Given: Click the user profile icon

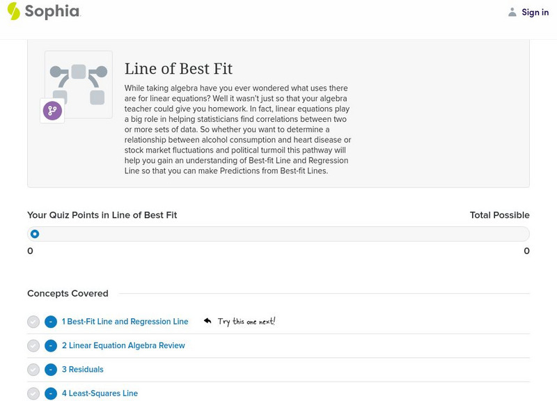Looking at the screenshot, I should tap(512, 12).
